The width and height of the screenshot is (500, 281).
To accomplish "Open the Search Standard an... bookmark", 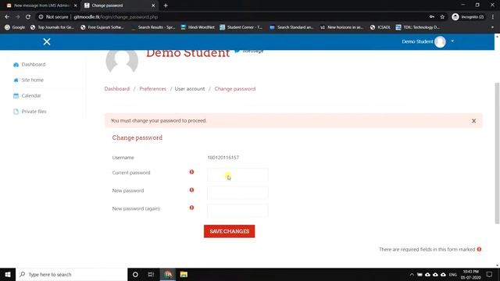I will pos(291,27).
